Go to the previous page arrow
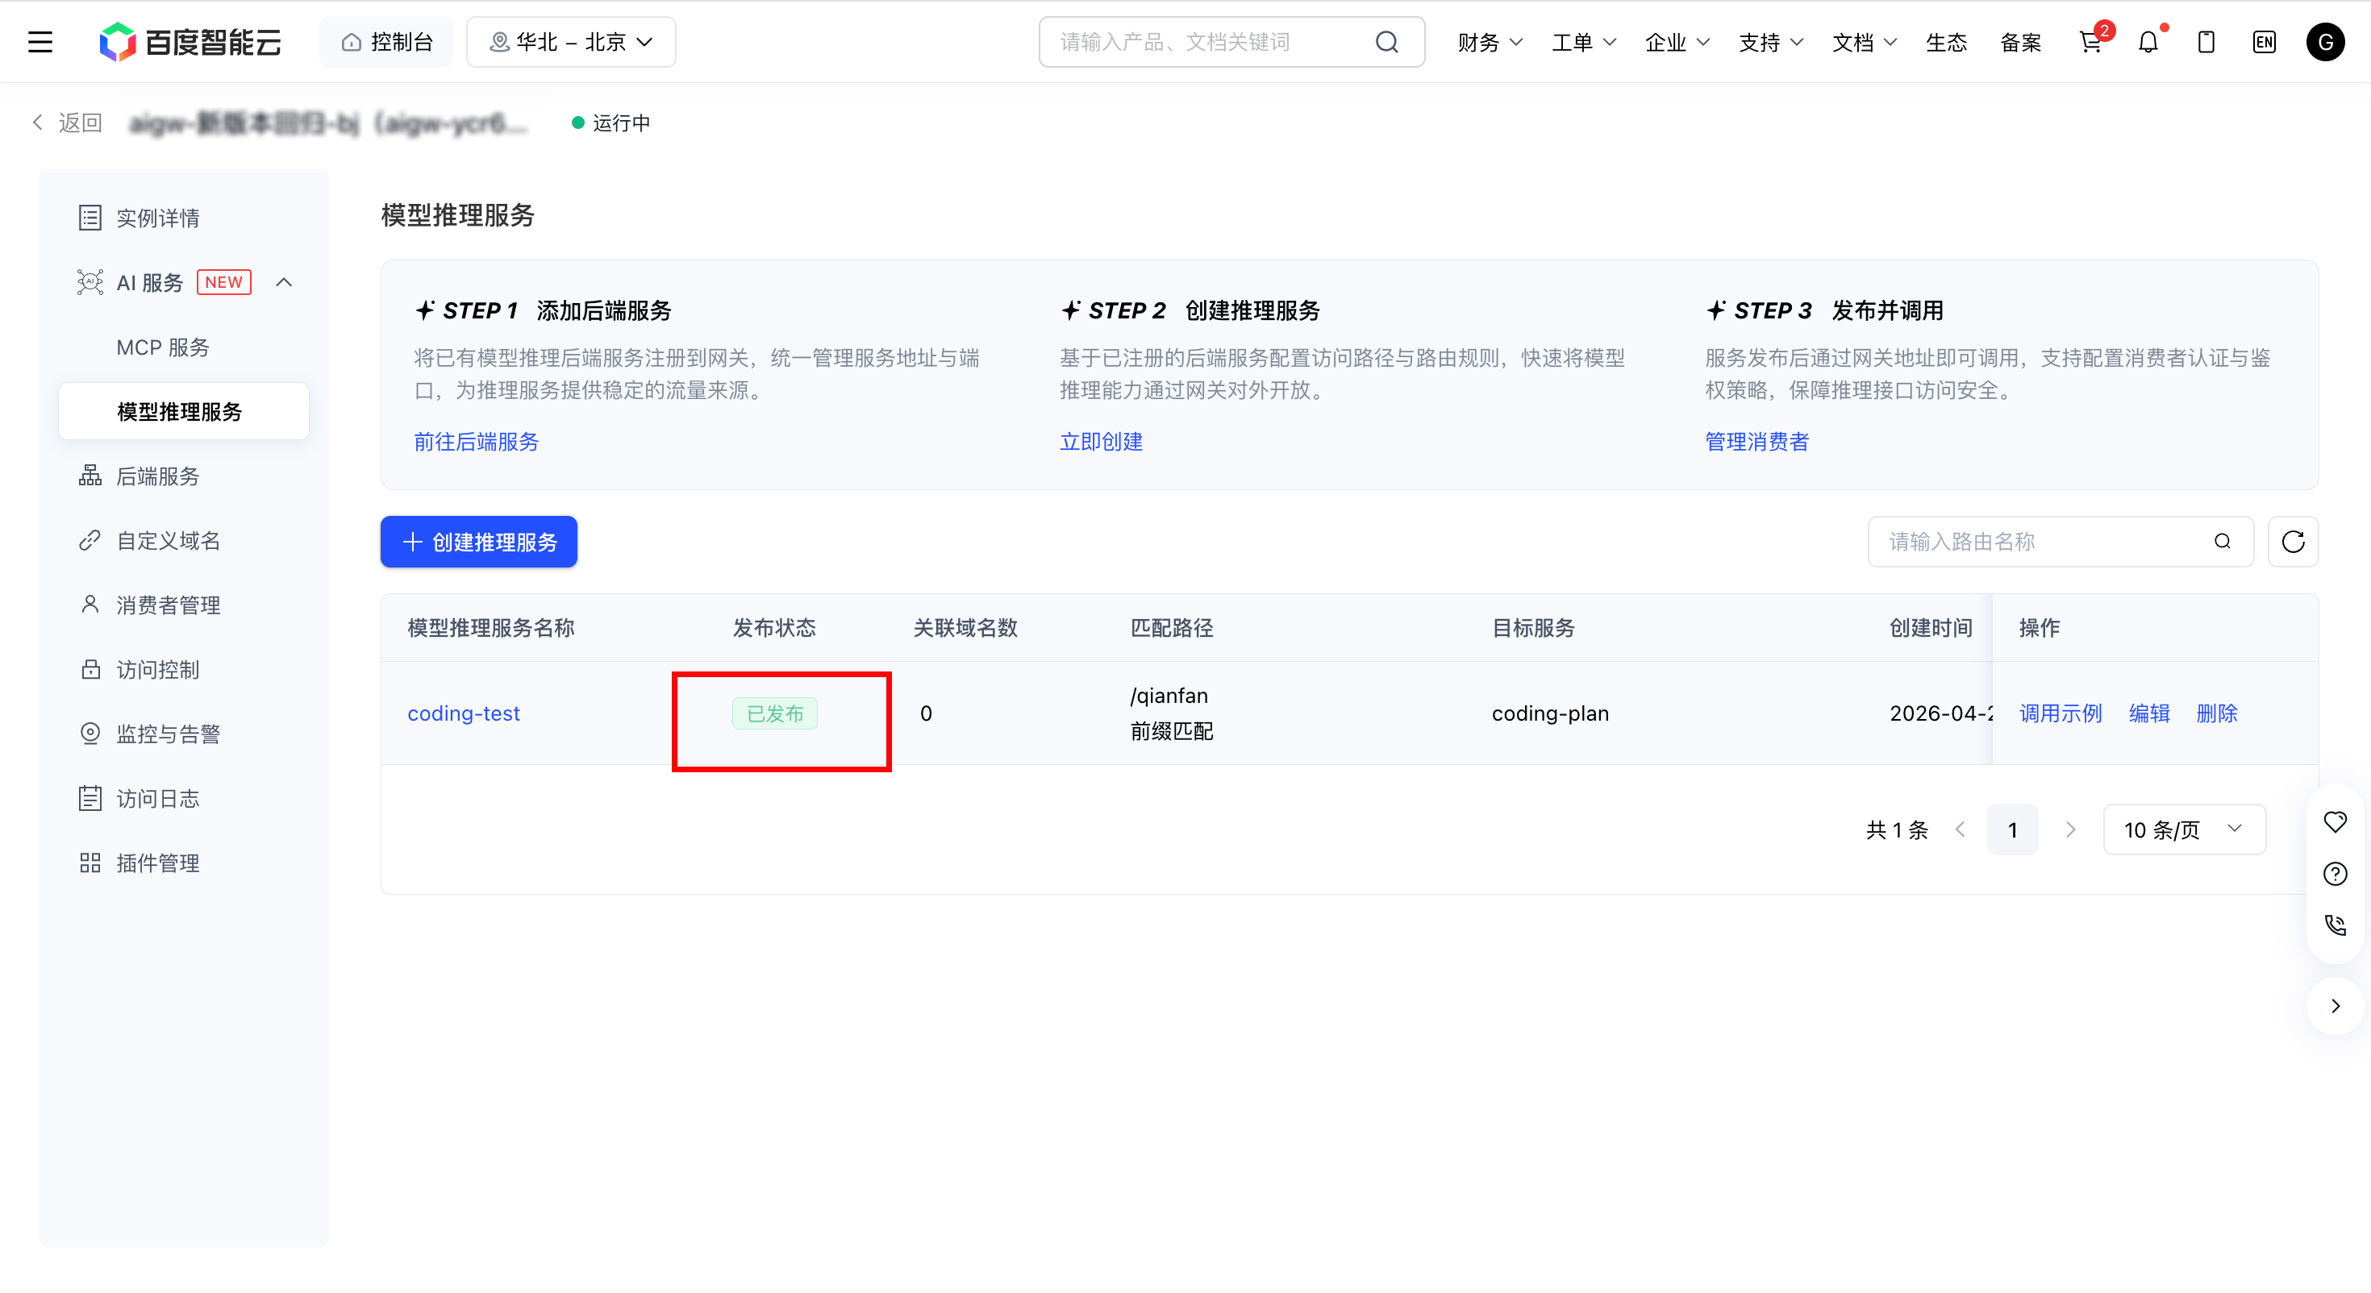 pyautogui.click(x=1960, y=830)
